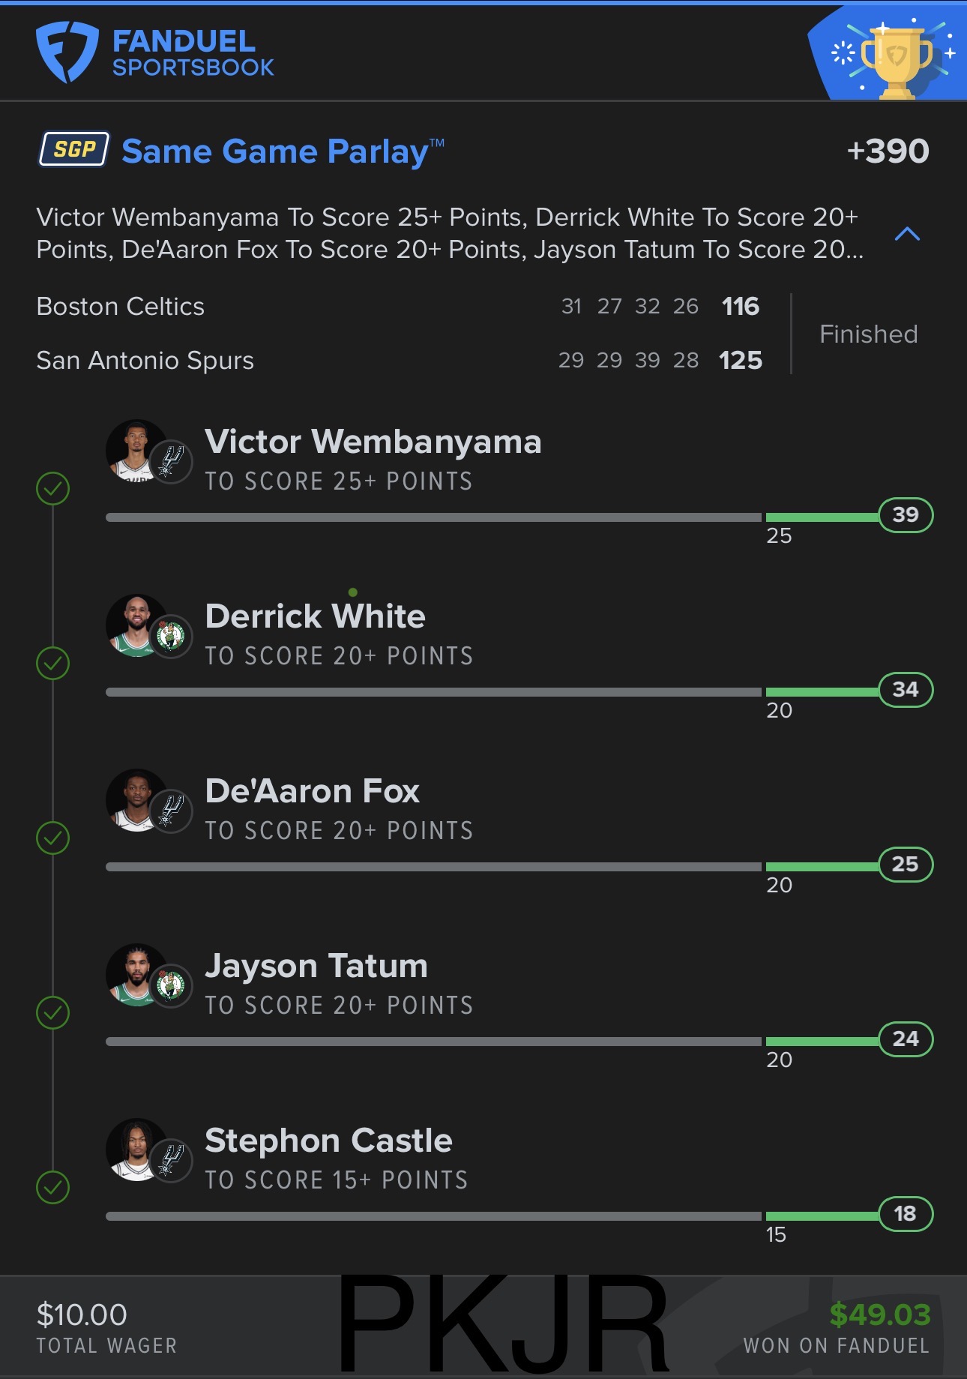Click the 39 points progress bar marker

tap(906, 515)
